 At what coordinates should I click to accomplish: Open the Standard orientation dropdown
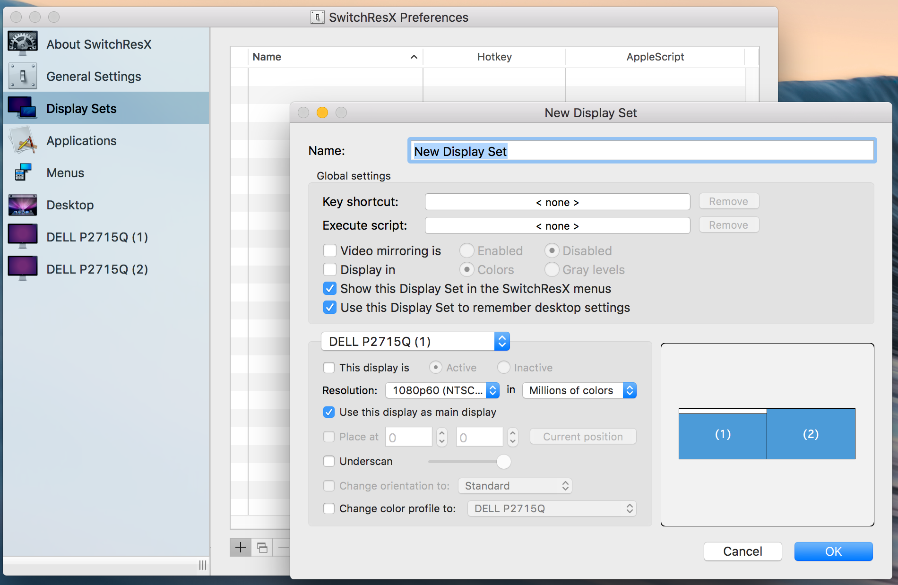[515, 486]
